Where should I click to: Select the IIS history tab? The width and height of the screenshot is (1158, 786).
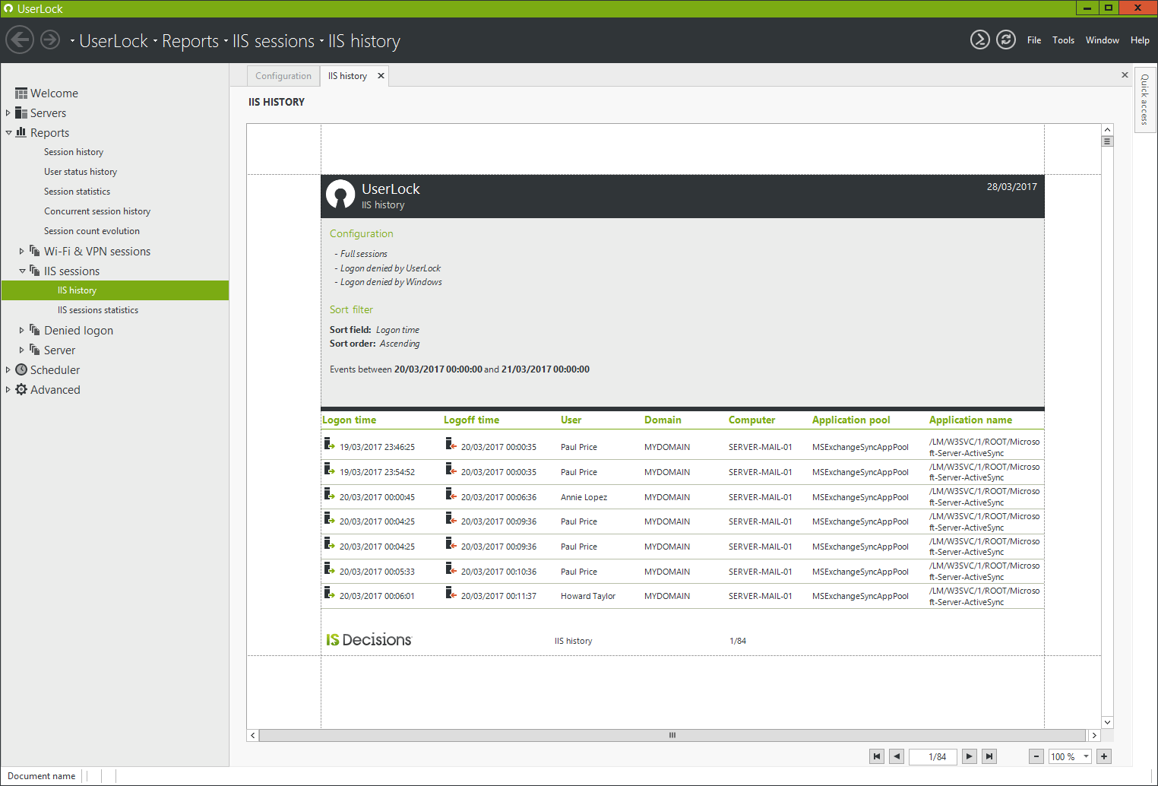(347, 76)
